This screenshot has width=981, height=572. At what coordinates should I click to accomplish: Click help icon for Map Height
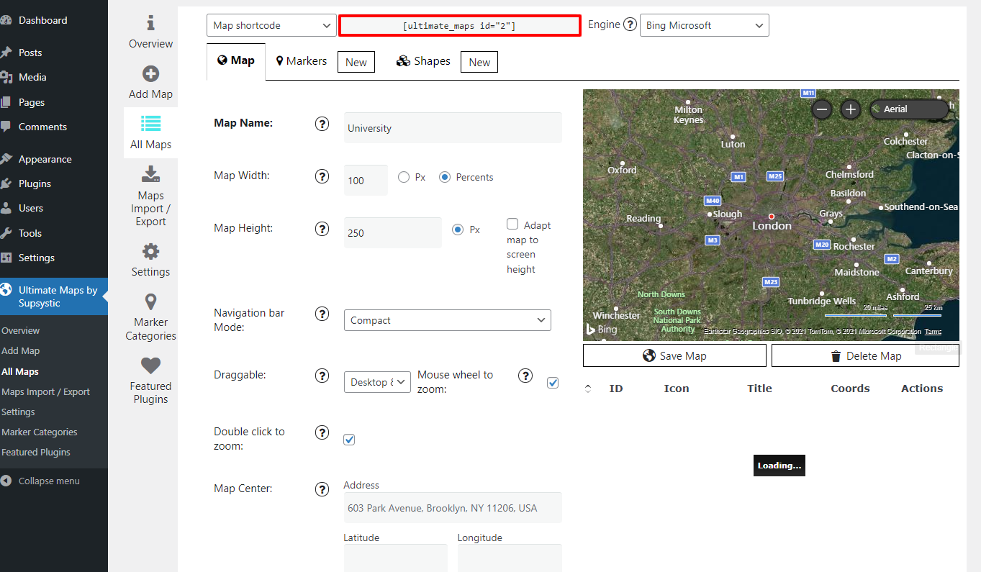(x=322, y=229)
